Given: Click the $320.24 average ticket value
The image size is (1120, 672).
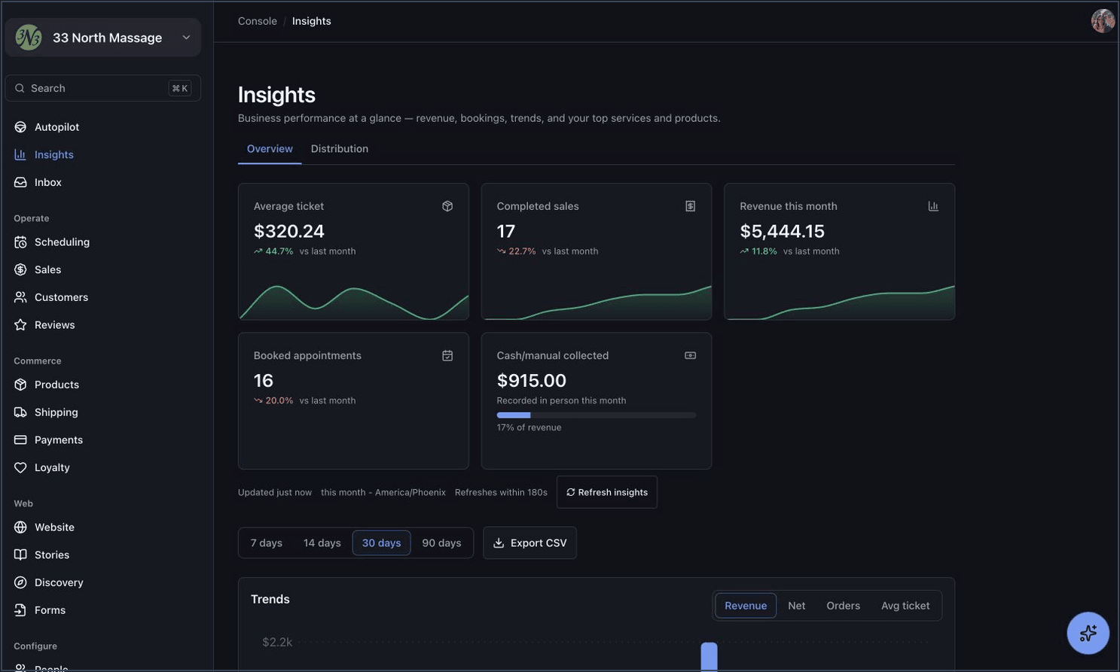Looking at the screenshot, I should [x=289, y=231].
